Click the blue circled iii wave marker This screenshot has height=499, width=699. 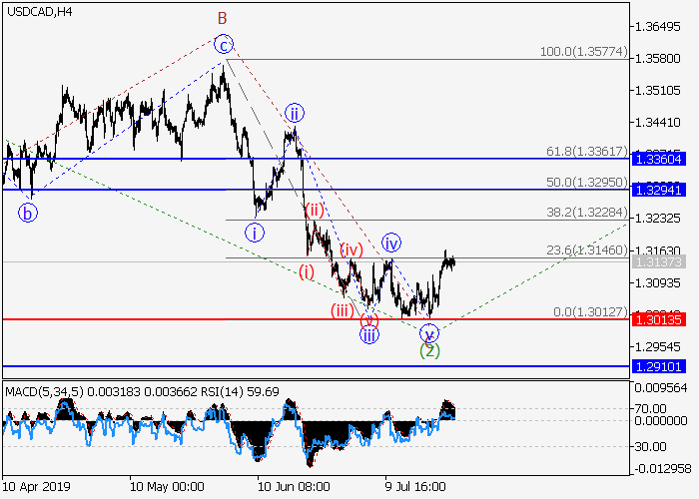coord(369,334)
